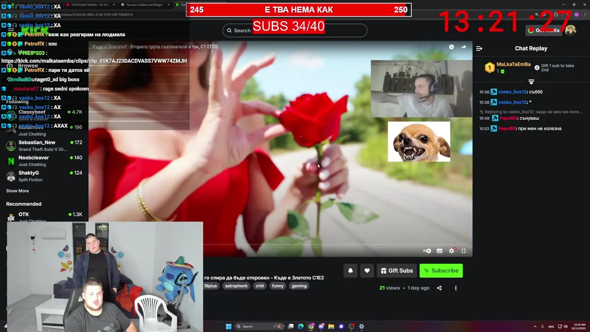Select the 18plus tag
Screen dimensions: 590x332
211,286
